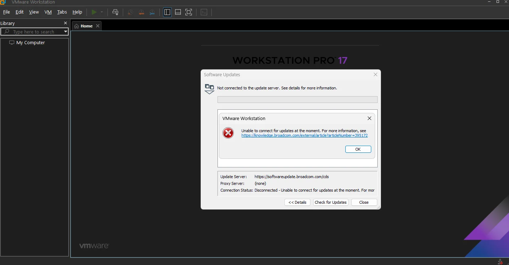The height and width of the screenshot is (265, 509).
Task: Take a snapshot with the orange plus clock icon
Action: pyautogui.click(x=130, y=12)
